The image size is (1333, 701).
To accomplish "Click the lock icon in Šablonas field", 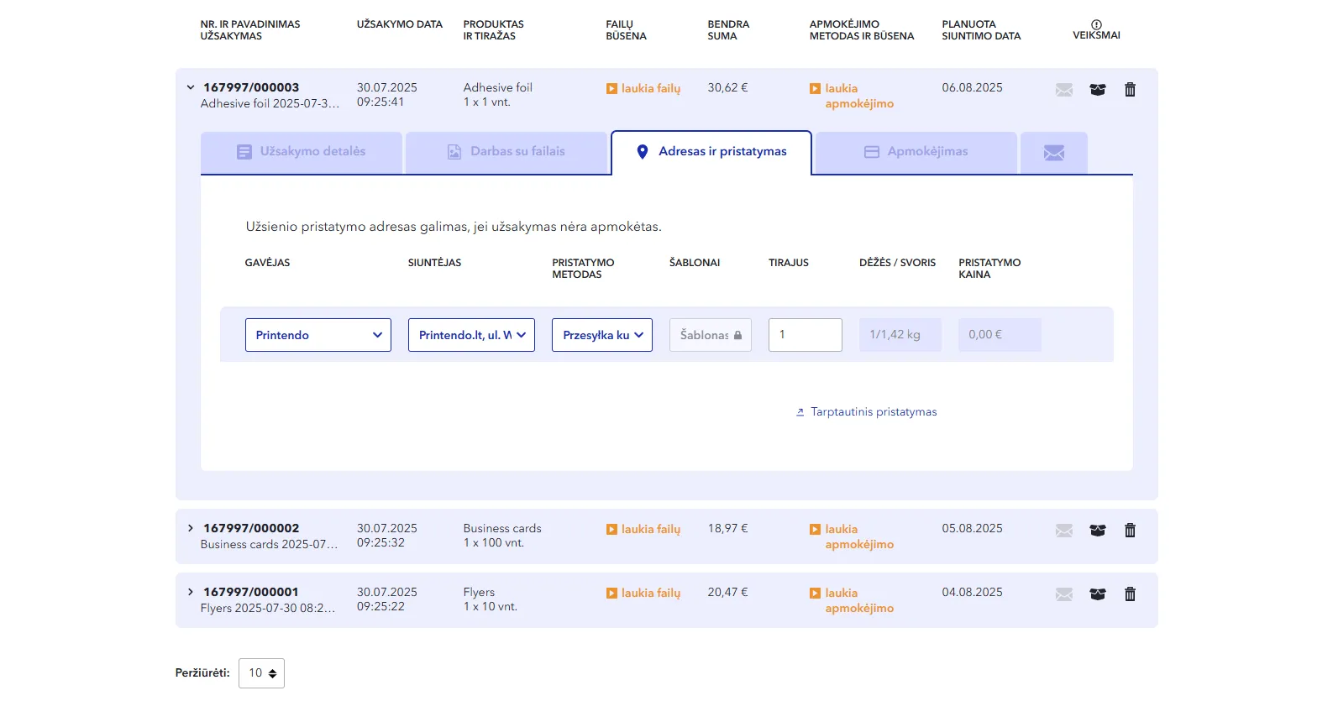I will 737,335.
